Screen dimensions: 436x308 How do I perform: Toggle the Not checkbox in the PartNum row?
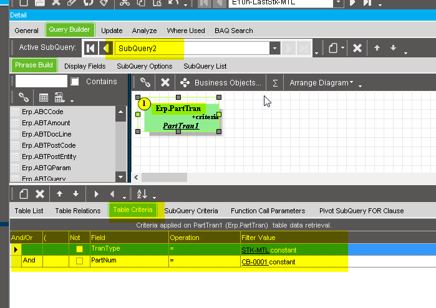(79, 261)
